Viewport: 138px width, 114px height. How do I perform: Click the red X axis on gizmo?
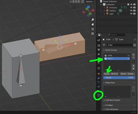[93, 10]
